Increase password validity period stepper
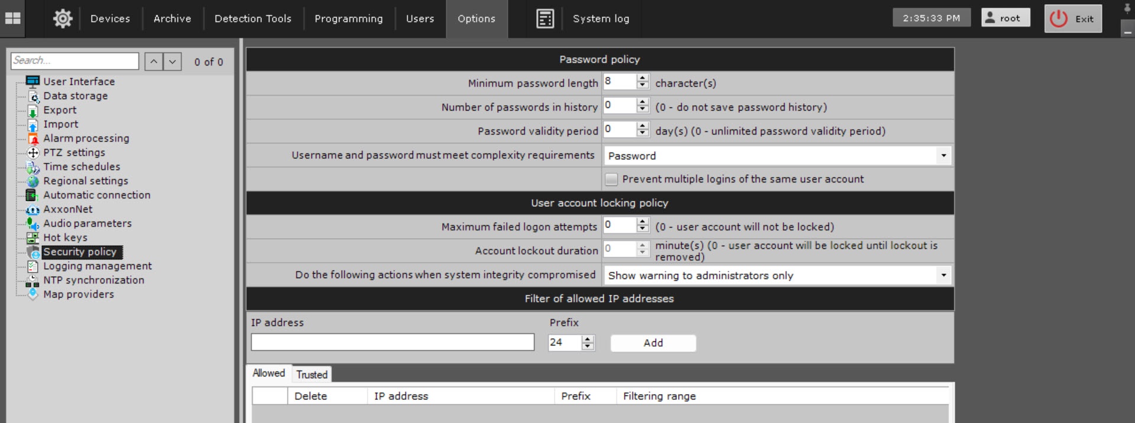The image size is (1135, 423). tap(643, 126)
